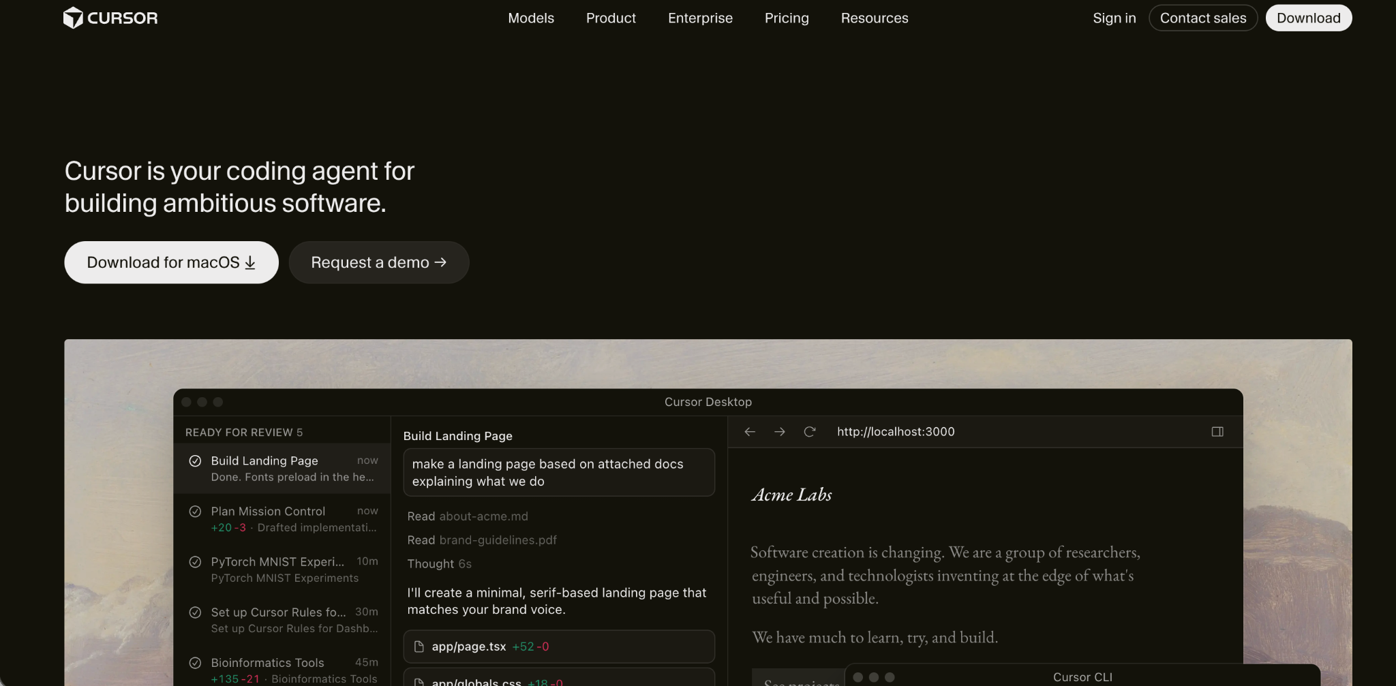Click the '+20 -3' diff stats

pyautogui.click(x=228, y=528)
